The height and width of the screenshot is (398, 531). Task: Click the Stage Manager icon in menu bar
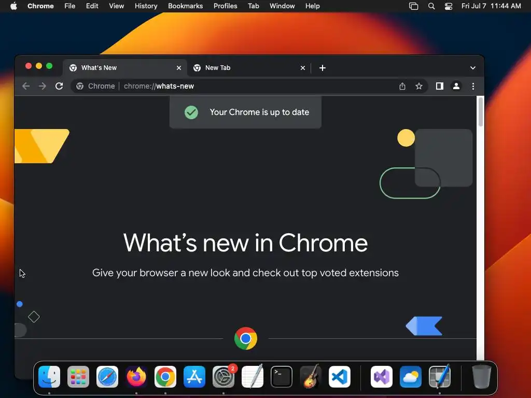[413, 6]
